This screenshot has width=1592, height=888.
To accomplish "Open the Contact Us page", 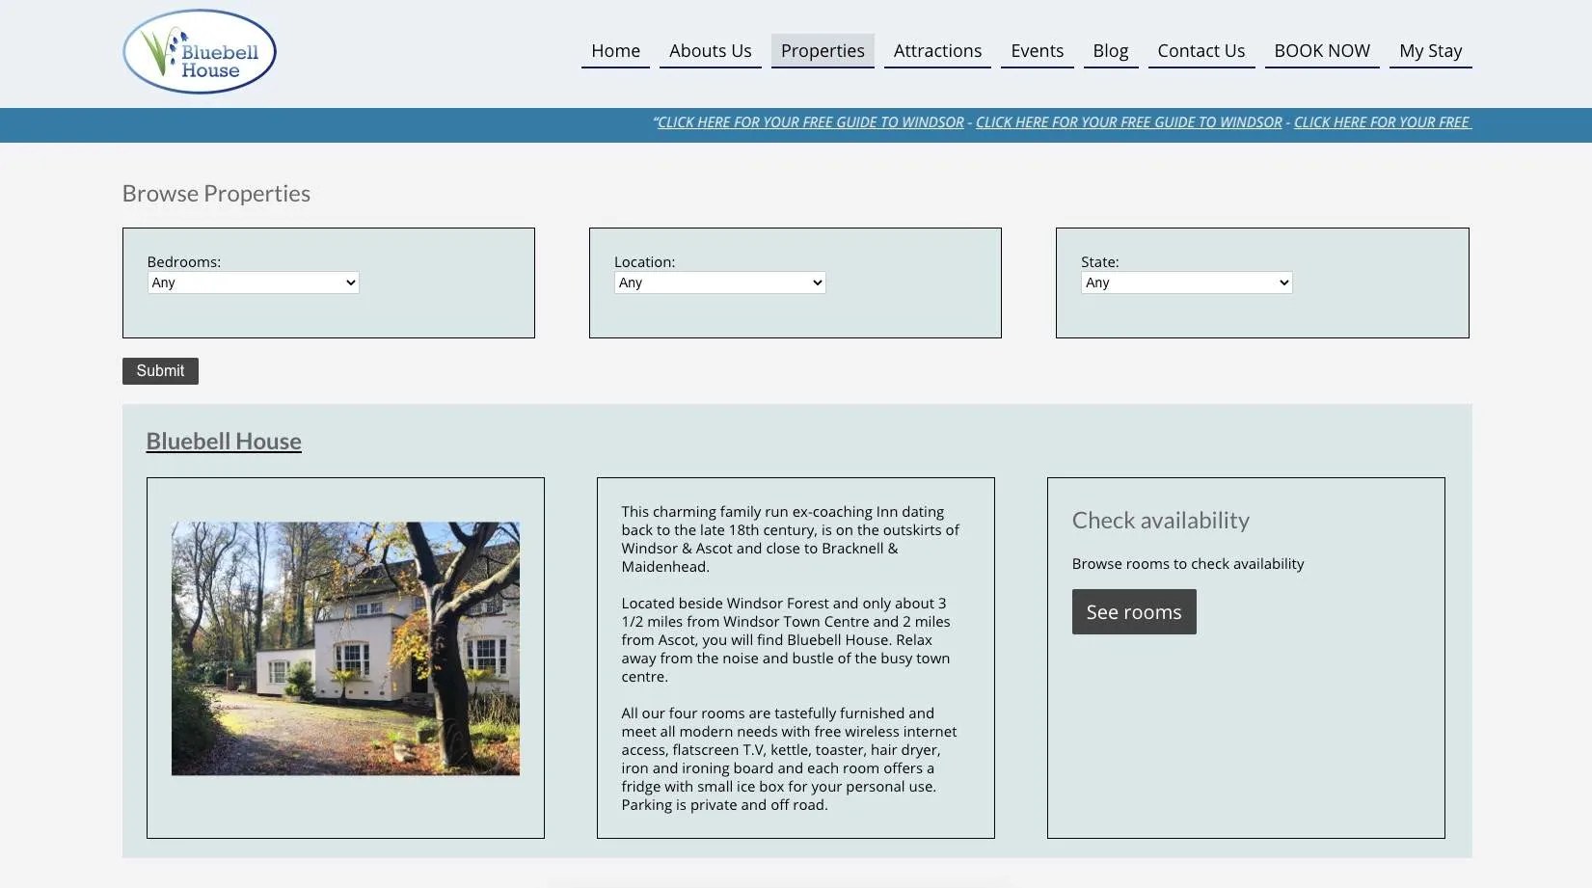I will point(1201,50).
